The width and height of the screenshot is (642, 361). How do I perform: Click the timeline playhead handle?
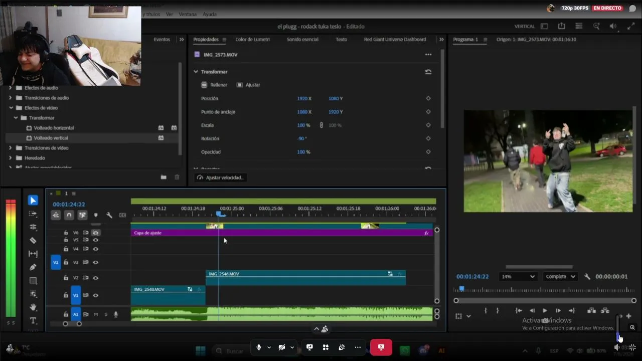(x=219, y=214)
